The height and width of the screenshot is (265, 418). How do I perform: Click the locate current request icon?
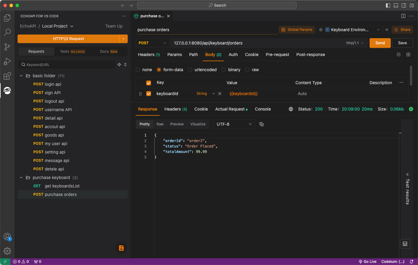click(x=119, y=65)
